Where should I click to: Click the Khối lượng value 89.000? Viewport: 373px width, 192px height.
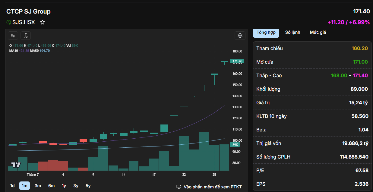[x=359, y=89]
